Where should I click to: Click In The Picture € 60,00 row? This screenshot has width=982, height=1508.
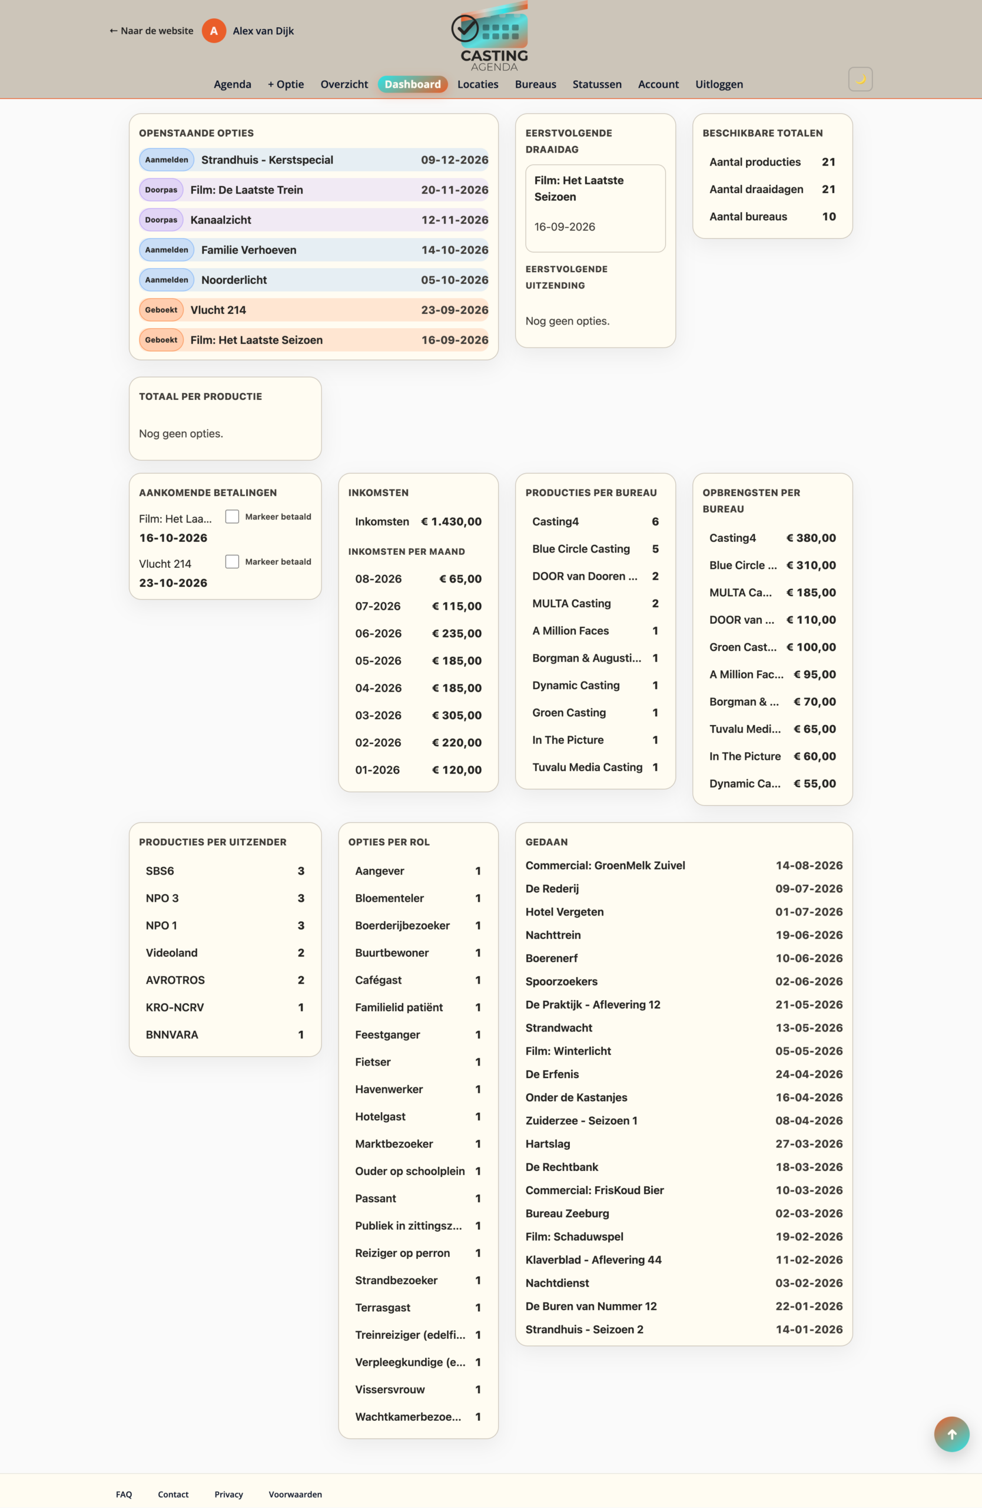tap(772, 756)
